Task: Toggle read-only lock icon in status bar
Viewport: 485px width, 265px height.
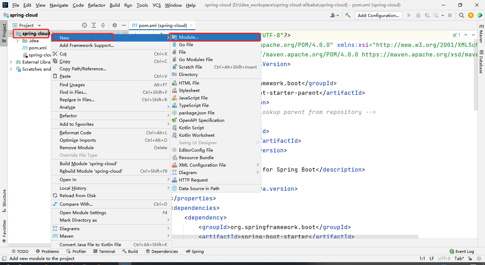Action: tap(470, 258)
